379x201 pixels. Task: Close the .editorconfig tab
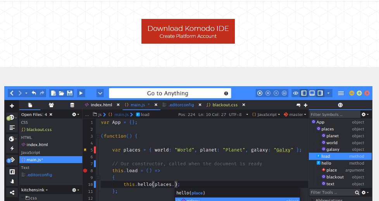pos(200,105)
